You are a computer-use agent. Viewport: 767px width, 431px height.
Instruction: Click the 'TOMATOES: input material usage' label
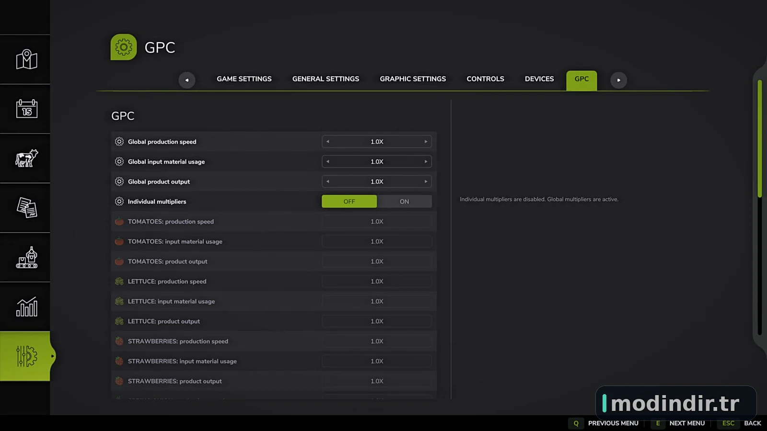[175, 241]
